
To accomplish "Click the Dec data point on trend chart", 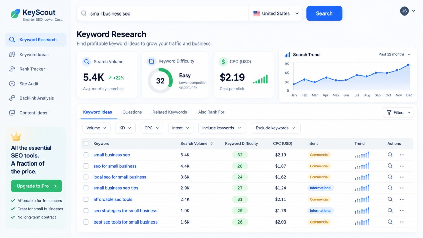I will [x=408, y=65].
